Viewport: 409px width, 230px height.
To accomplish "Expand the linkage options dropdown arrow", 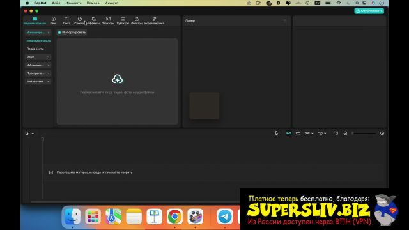I will pos(313,134).
